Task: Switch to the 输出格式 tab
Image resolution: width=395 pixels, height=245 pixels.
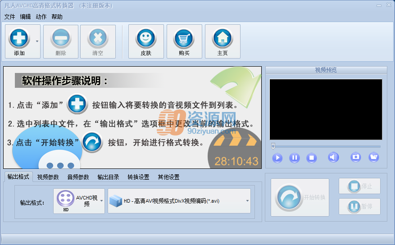Action: coord(18,177)
